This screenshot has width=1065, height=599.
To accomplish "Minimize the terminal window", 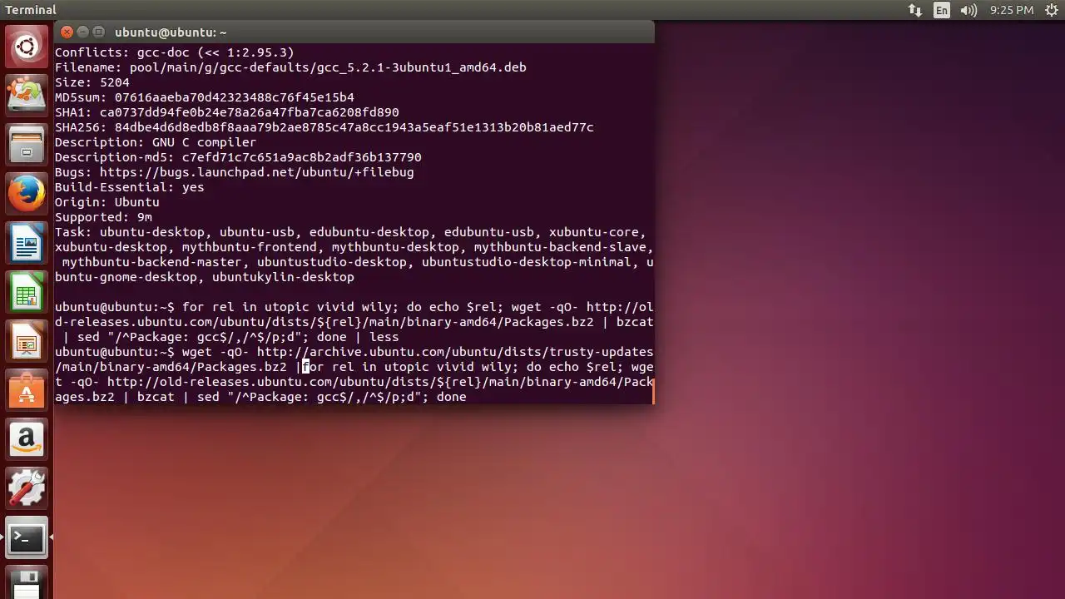I will coord(83,32).
